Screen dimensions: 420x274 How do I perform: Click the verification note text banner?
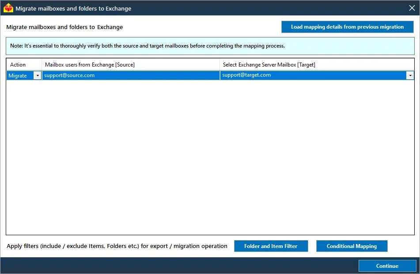210,46
